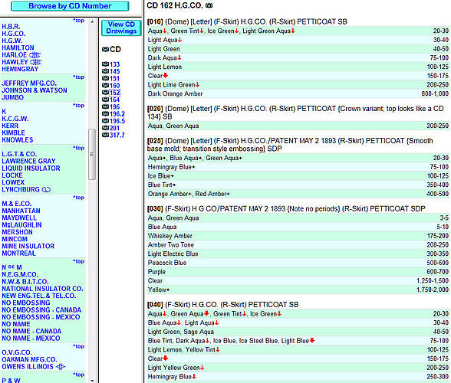
Task: Open CD 160 link
Action: pyautogui.click(x=114, y=85)
